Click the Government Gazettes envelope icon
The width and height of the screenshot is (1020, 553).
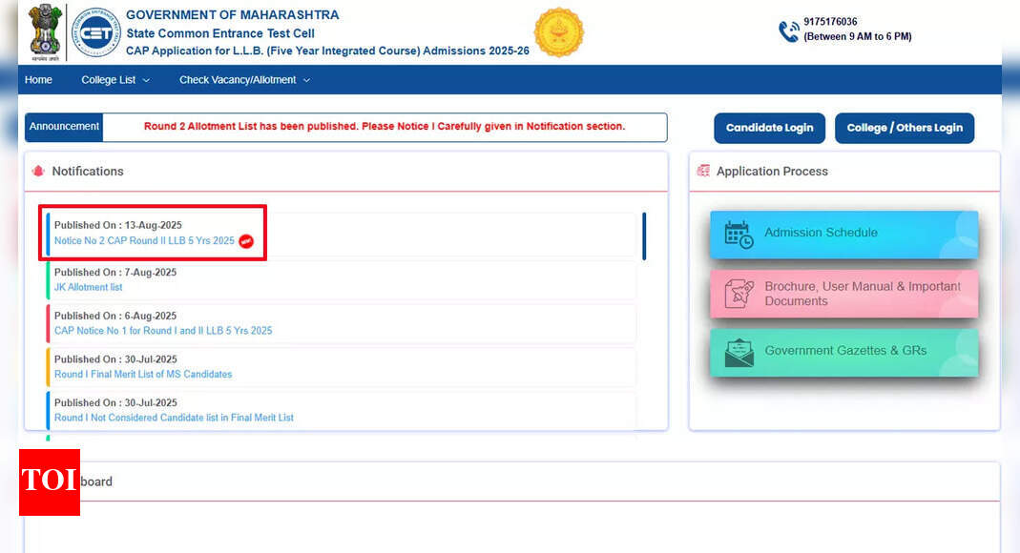pyautogui.click(x=739, y=353)
